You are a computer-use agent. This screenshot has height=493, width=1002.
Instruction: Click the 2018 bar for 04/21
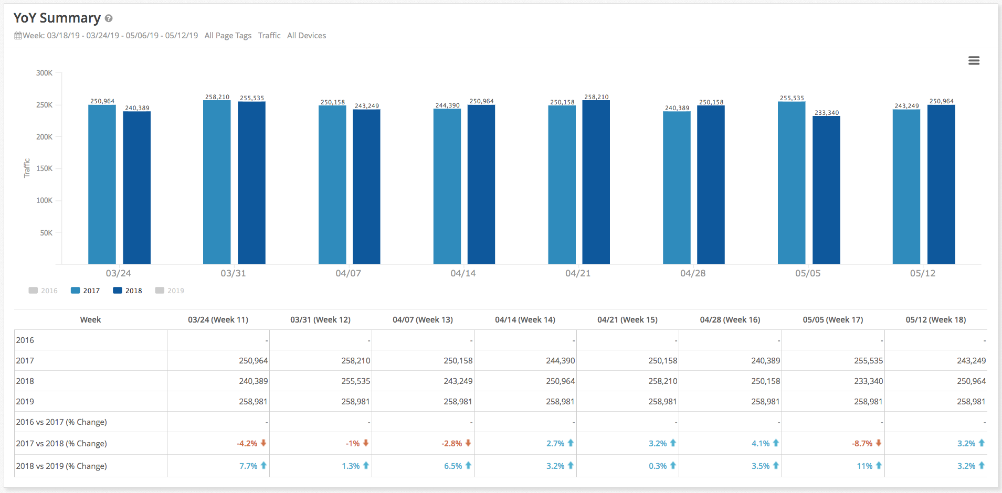596,182
